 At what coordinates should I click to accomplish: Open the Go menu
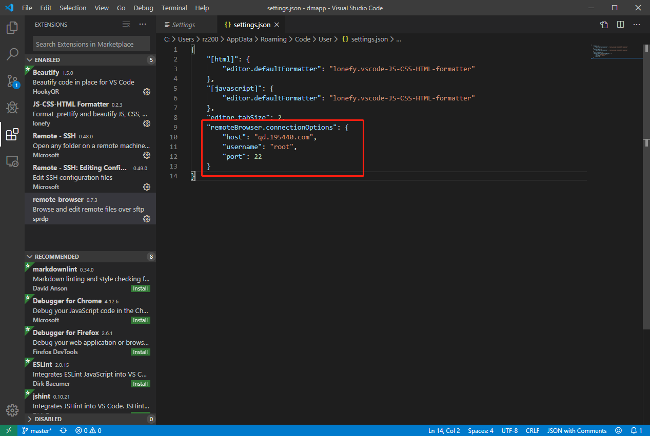121,8
